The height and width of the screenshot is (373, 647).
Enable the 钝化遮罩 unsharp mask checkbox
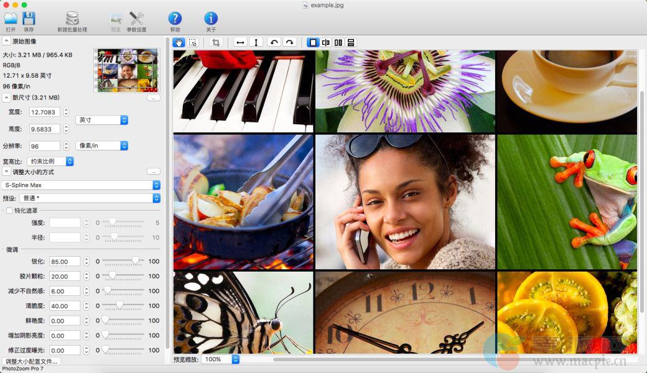(x=9, y=211)
